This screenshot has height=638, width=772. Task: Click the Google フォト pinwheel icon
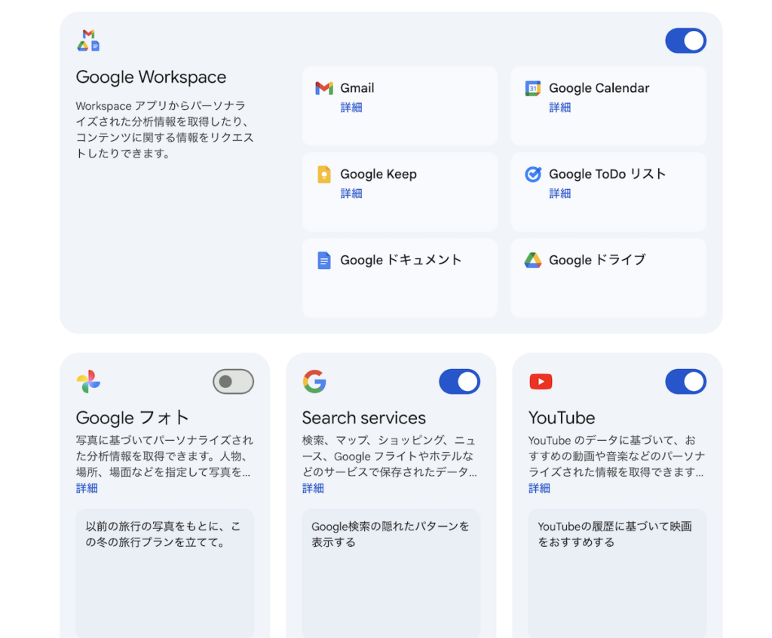coord(88,382)
